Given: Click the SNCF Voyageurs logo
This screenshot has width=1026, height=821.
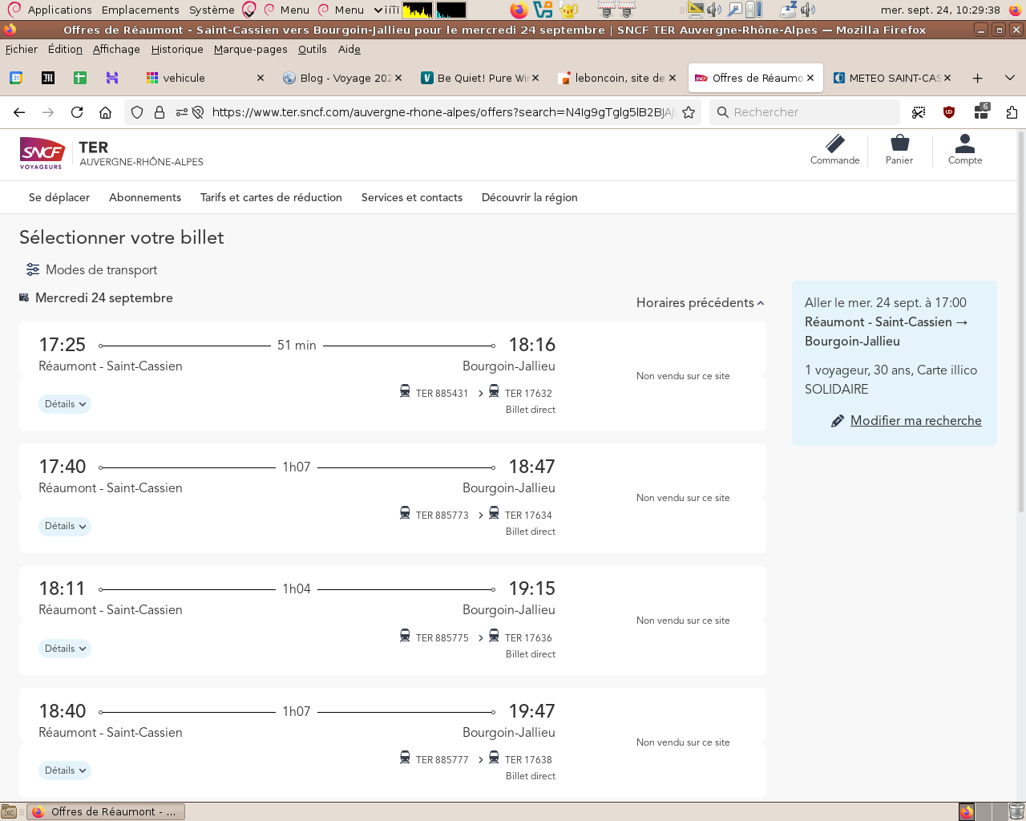Looking at the screenshot, I should pyautogui.click(x=42, y=152).
